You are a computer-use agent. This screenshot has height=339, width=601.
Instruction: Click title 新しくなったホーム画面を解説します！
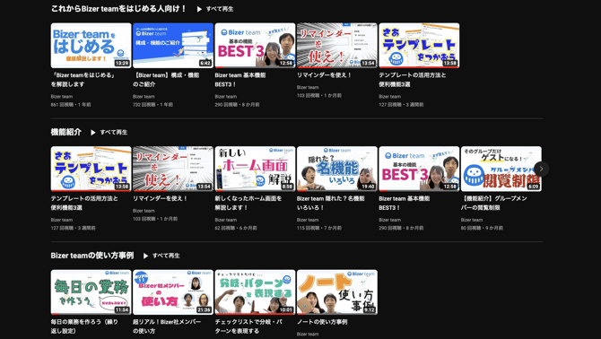[248, 203]
